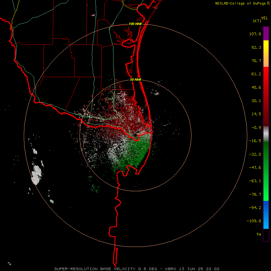Click the purple segment of the velocity color bar
The image size is (271, 271).
266,33
